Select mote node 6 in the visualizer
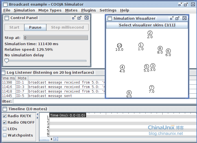Image resolution: width=197 pixels, height=143 pixels. [x=168, y=51]
